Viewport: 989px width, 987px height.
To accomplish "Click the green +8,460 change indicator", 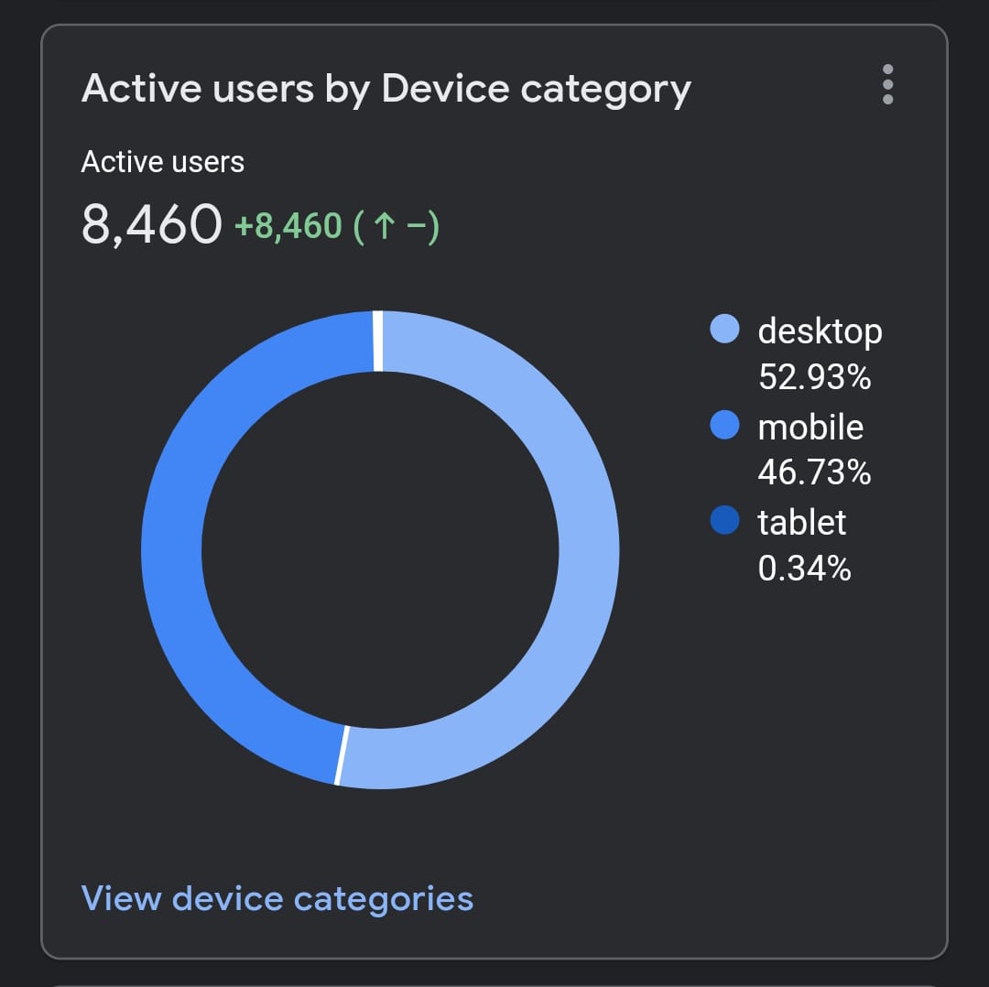I will [288, 225].
